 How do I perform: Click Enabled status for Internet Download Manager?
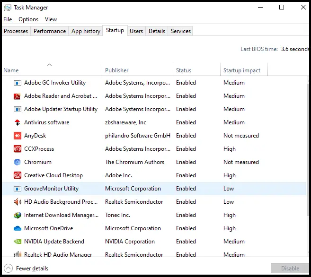click(x=186, y=215)
